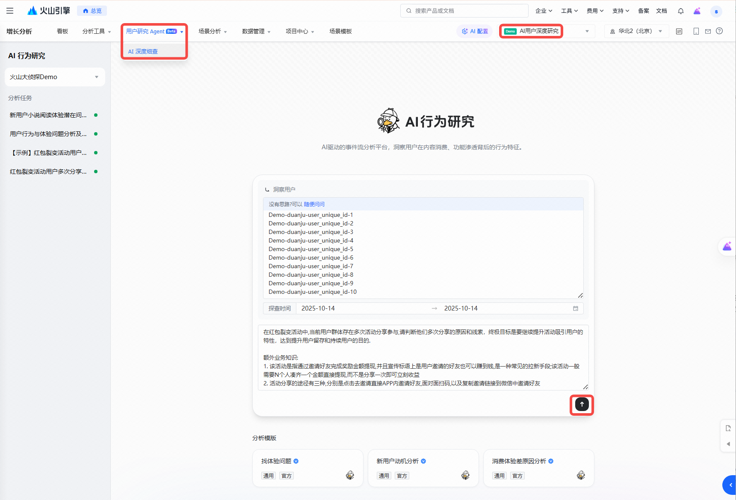Screen dimensions: 736x500
Task: Click the 官方 tag on 消费体验差原因分析 card
Action: point(517,476)
